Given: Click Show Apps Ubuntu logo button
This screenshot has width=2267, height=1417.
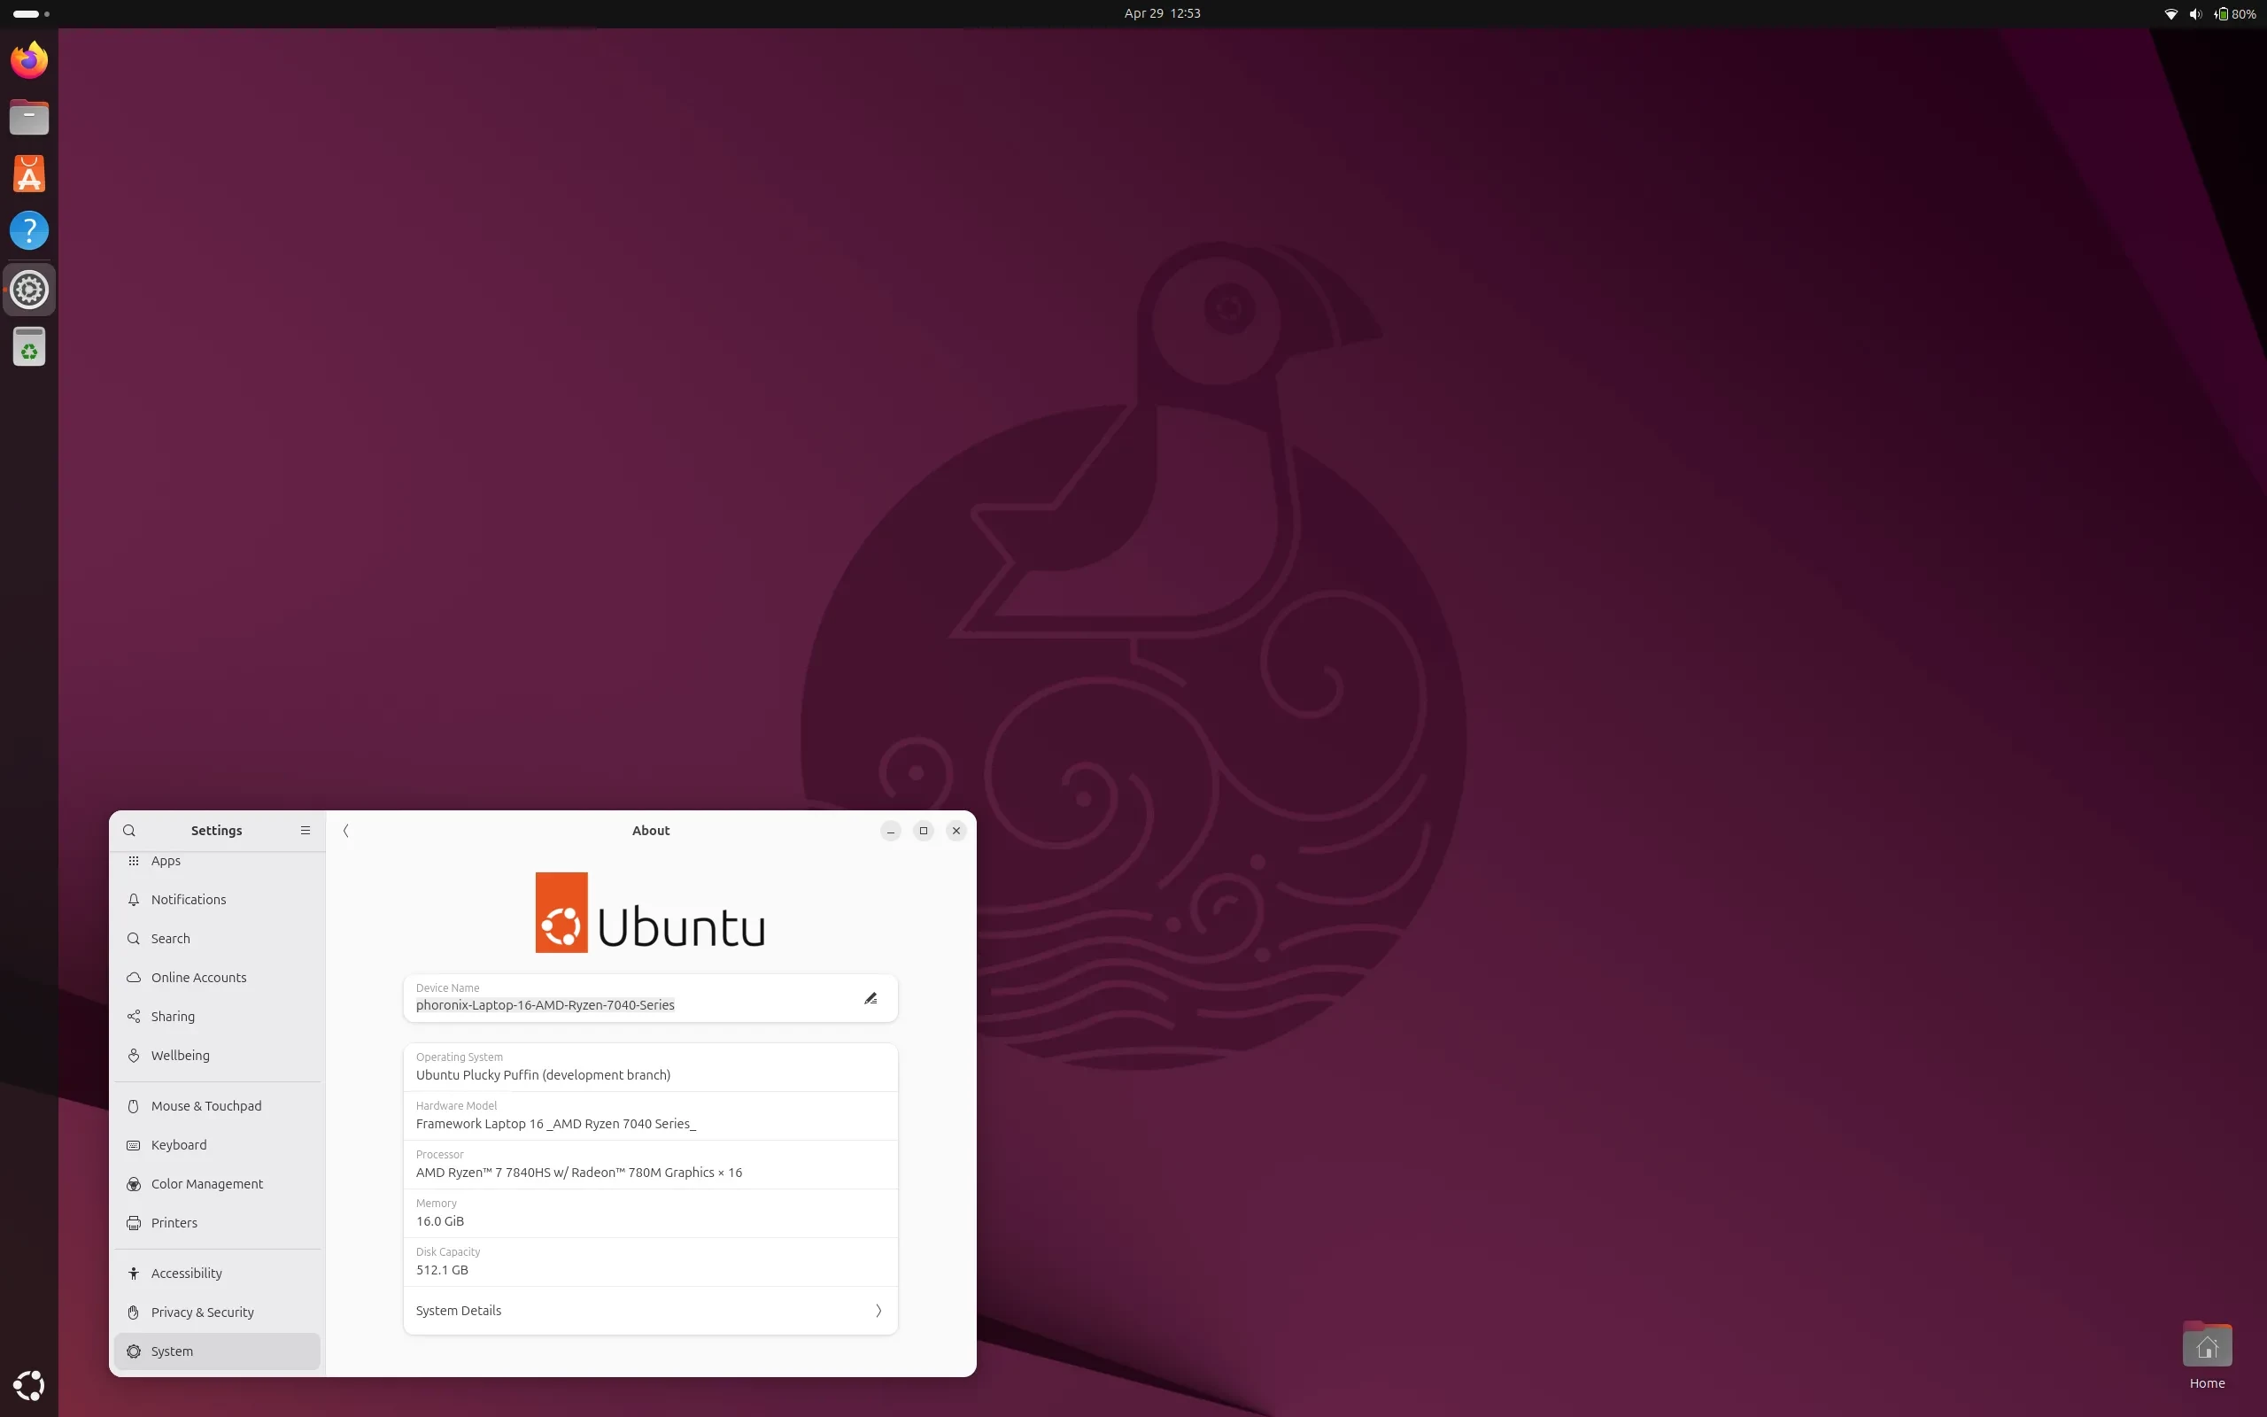Looking at the screenshot, I should point(29,1384).
